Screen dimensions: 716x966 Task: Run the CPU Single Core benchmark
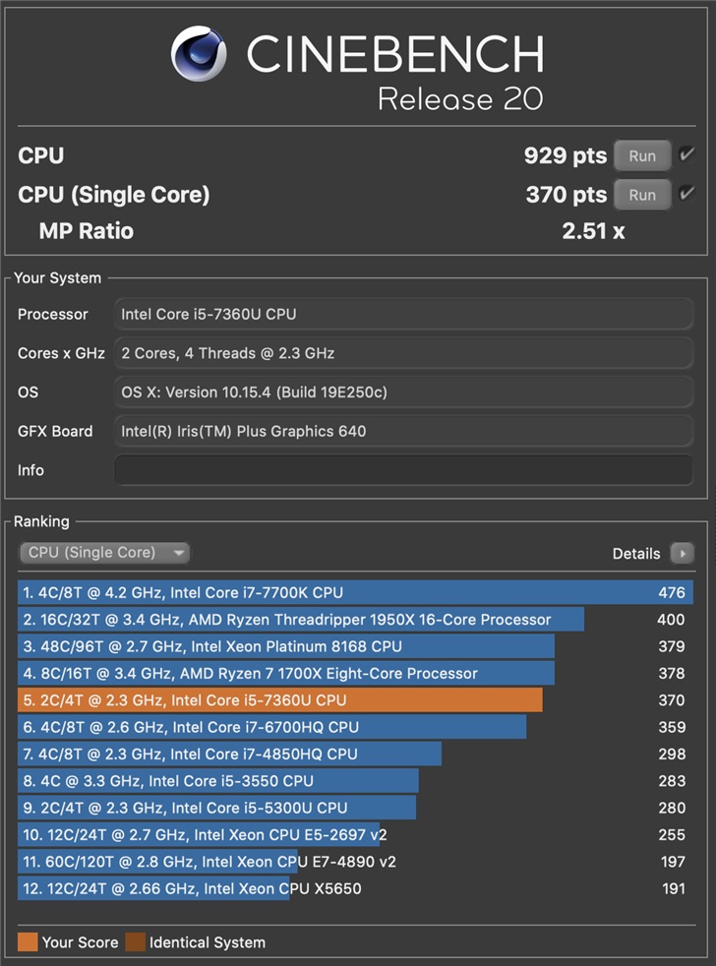pyautogui.click(x=641, y=195)
